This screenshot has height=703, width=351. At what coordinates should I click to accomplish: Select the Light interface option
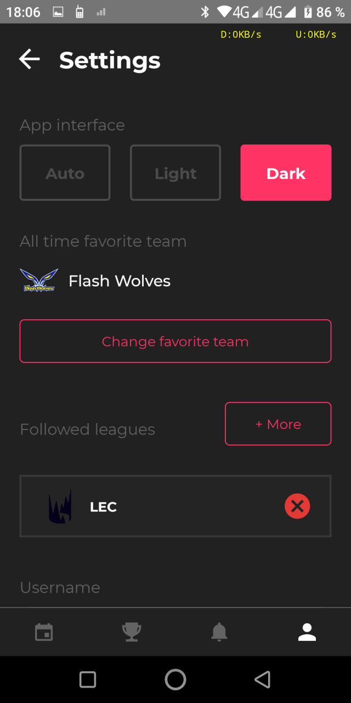[x=175, y=172]
